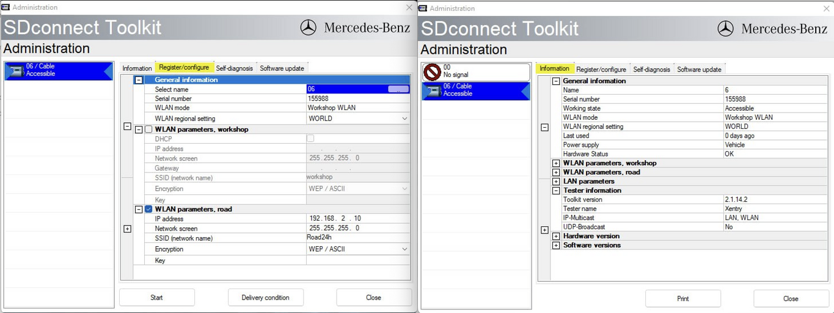Open the Encryption dropdown below SSID Road24h
Viewport: 834px width, 313px height.
(404, 249)
